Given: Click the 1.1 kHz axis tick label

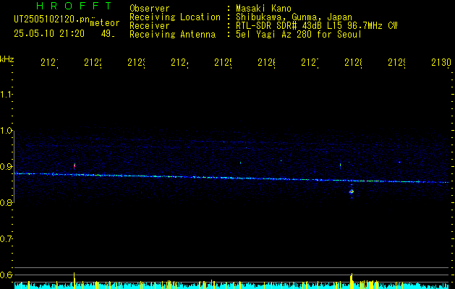Looking at the screenshot, I should tap(6, 94).
